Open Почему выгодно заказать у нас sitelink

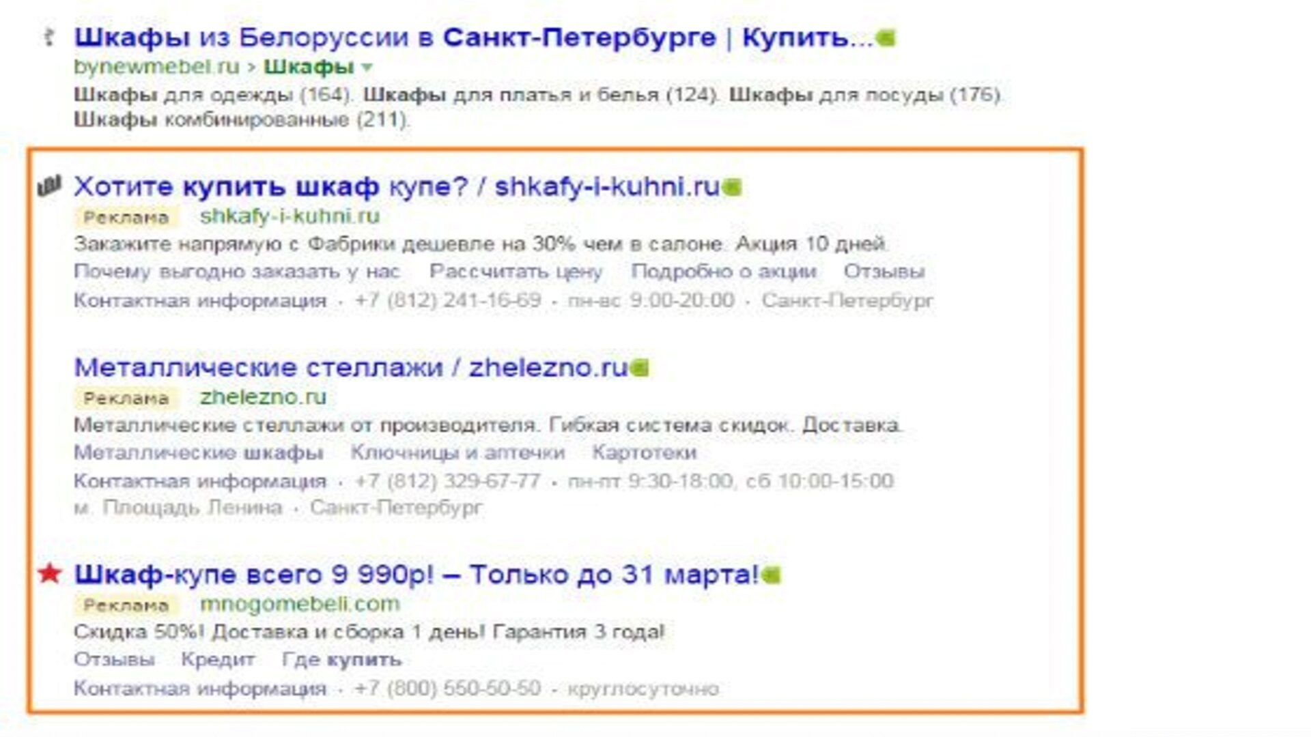236,272
